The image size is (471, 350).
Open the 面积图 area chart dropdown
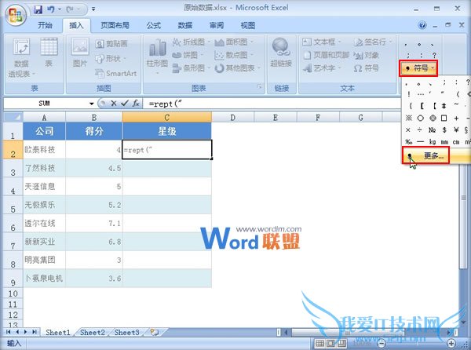(x=234, y=42)
